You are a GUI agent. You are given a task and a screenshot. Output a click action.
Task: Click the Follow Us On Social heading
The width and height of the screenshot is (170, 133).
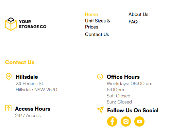click(133, 110)
